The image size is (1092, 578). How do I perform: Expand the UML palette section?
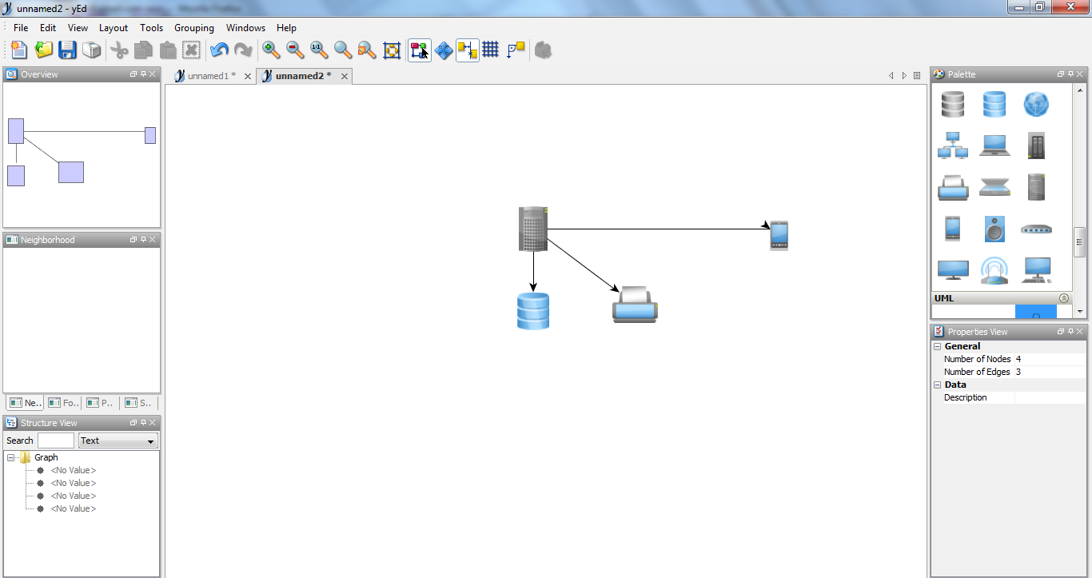pos(1064,298)
